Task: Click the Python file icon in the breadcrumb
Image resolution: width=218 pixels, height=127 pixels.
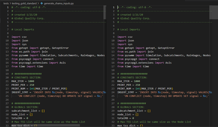Action: tap(42, 3)
